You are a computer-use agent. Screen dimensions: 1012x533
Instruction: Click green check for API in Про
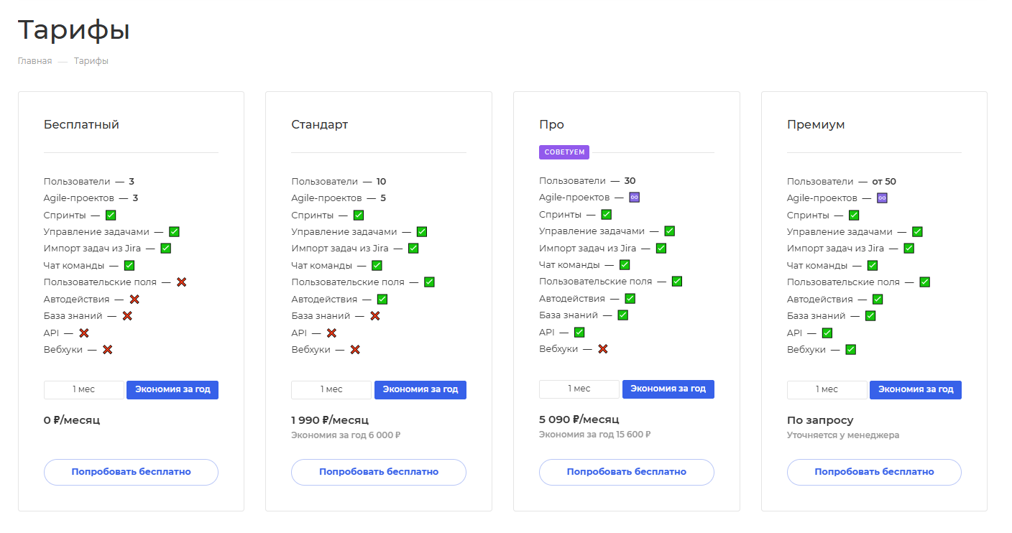579,332
